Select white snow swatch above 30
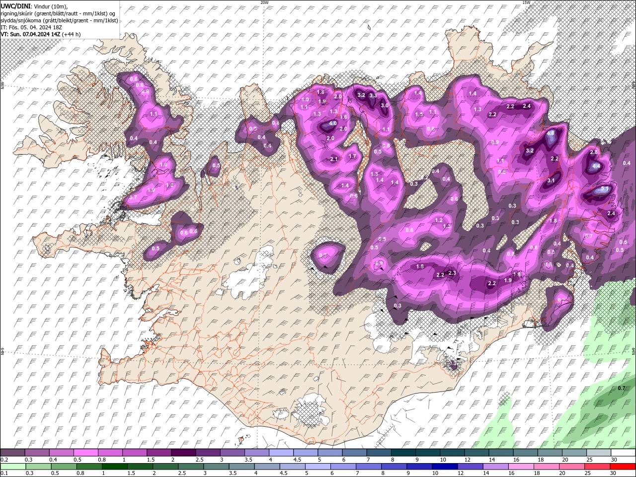 point(623,453)
